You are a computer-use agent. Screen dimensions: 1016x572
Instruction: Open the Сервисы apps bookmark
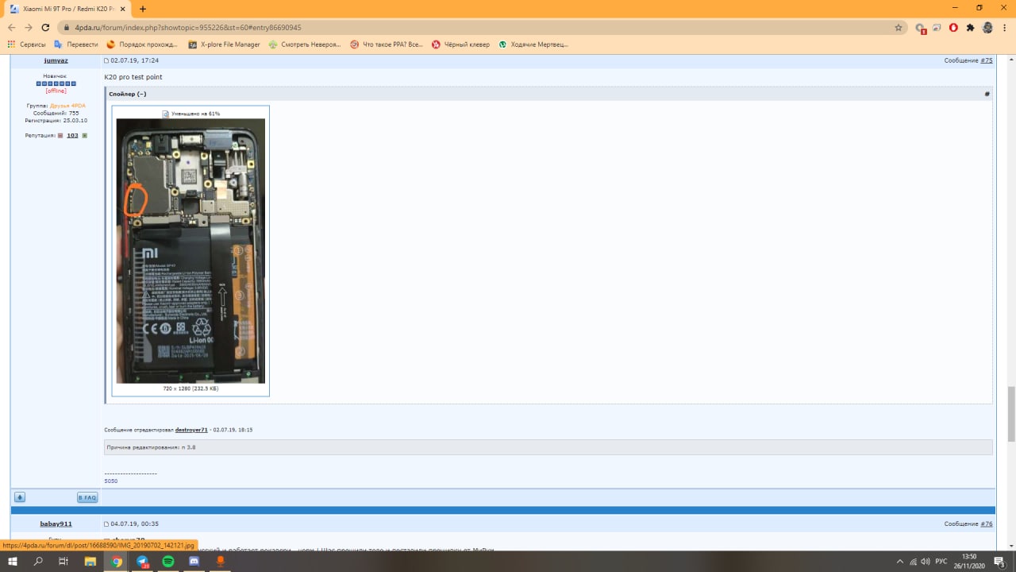coord(26,44)
